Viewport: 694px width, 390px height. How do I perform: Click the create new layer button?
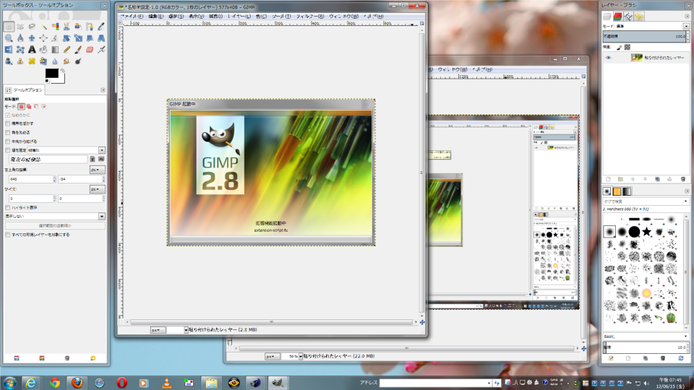click(608, 179)
